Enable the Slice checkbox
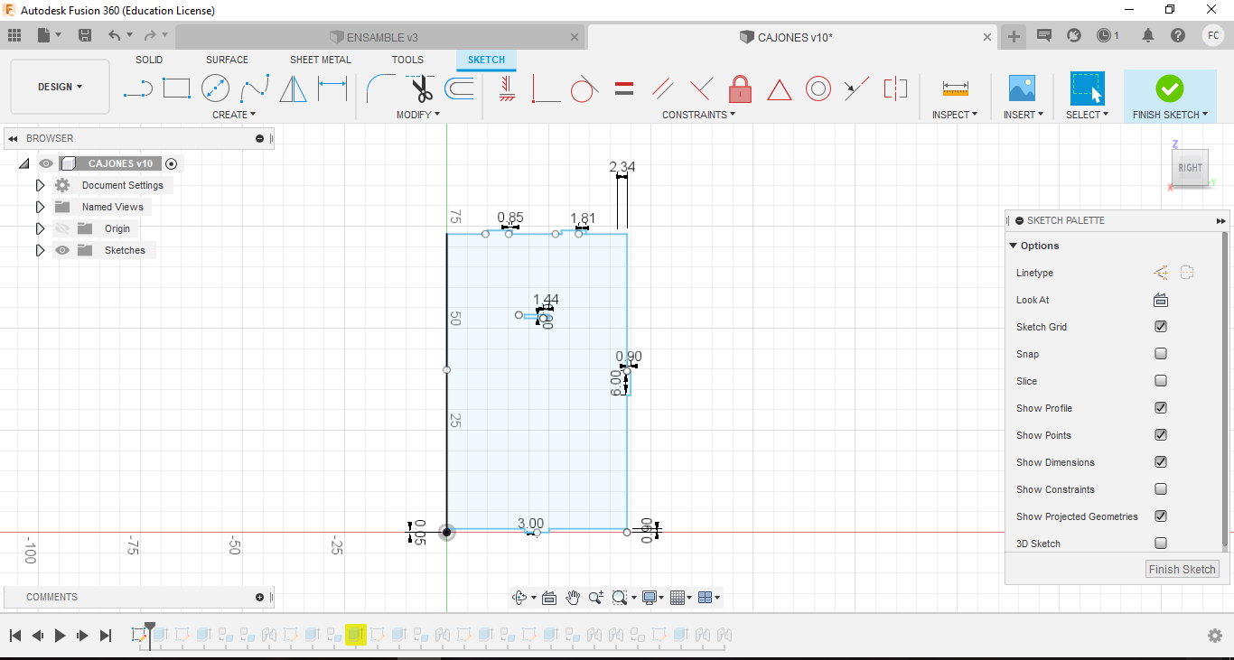This screenshot has width=1234, height=660. coord(1161,381)
